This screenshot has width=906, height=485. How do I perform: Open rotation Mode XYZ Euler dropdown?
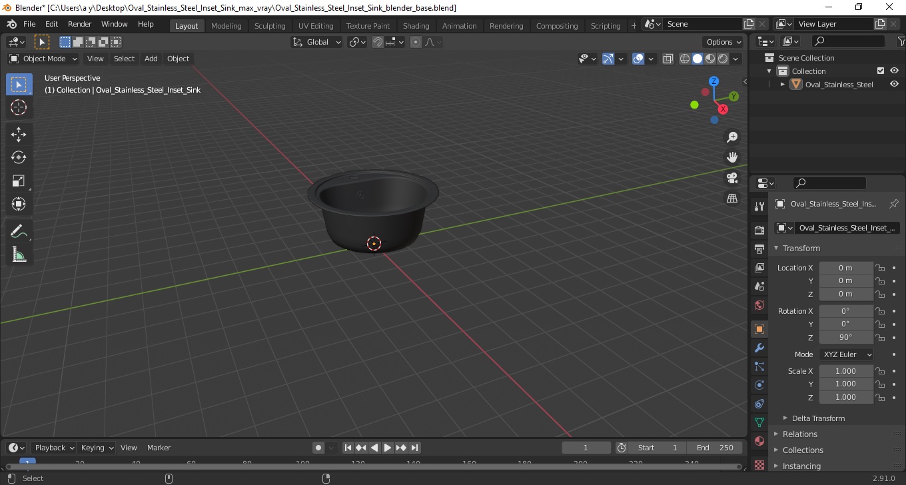tap(846, 354)
